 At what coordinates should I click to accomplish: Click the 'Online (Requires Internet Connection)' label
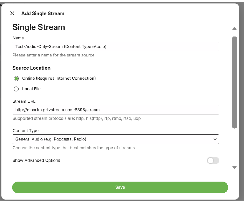click(x=59, y=79)
